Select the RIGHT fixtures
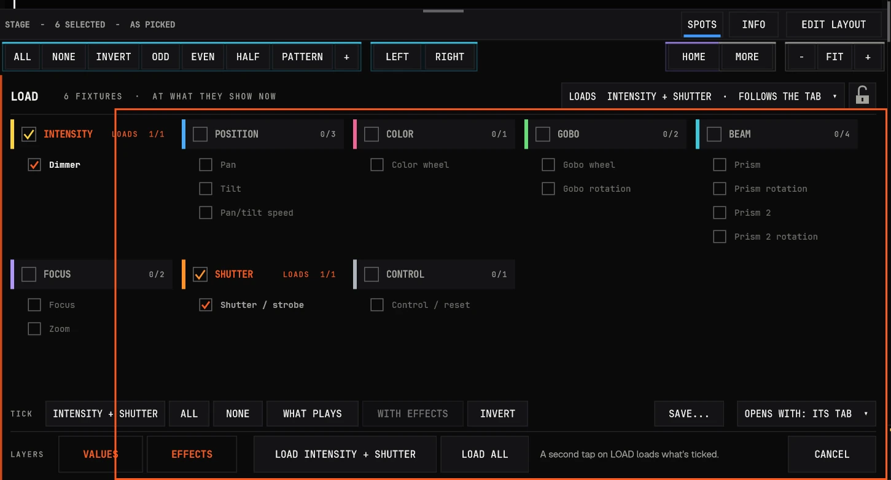The height and width of the screenshot is (480, 891). 449,57
